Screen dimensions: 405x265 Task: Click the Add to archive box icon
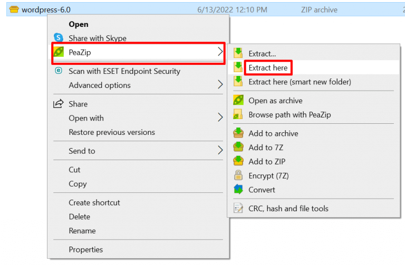[239, 133]
